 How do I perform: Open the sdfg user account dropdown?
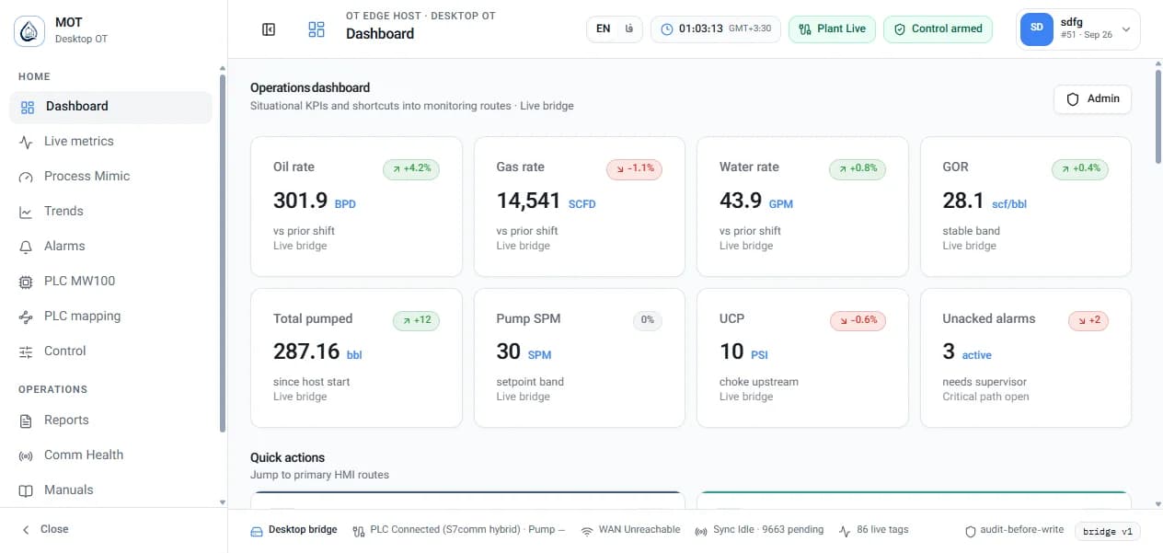tap(1078, 29)
